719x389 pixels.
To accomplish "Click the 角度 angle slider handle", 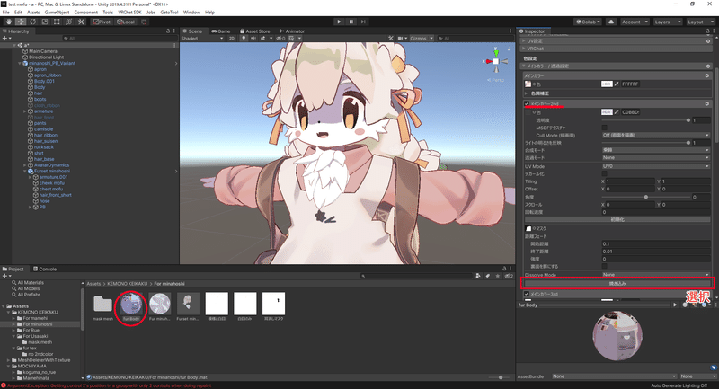I will pyautogui.click(x=645, y=197).
